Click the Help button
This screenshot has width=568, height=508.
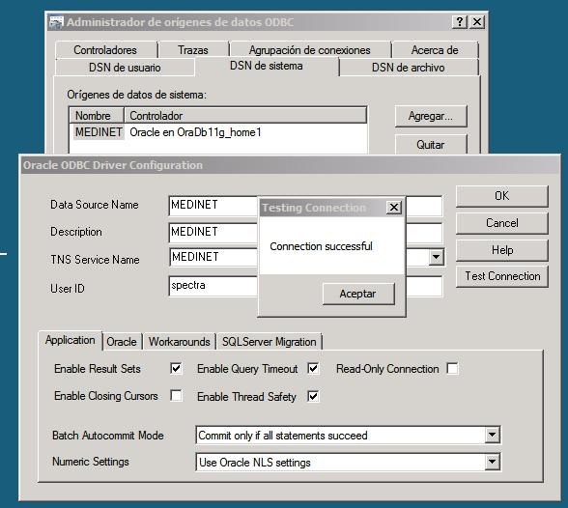pyautogui.click(x=501, y=250)
